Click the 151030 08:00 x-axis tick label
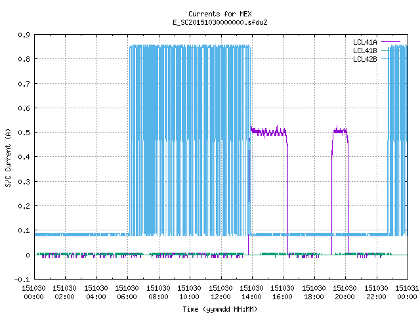 158,293
